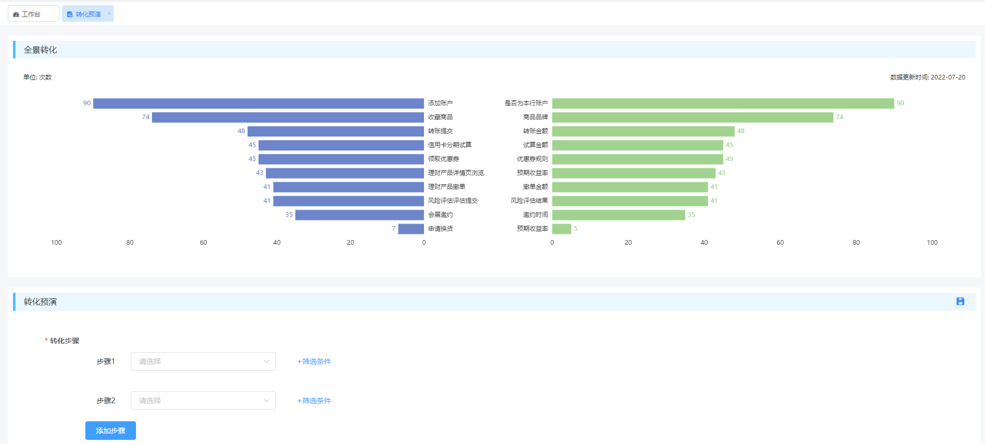The width and height of the screenshot is (985, 444).
Task: Click the 数据更新时间 2022-07-20 text
Action: (928, 77)
